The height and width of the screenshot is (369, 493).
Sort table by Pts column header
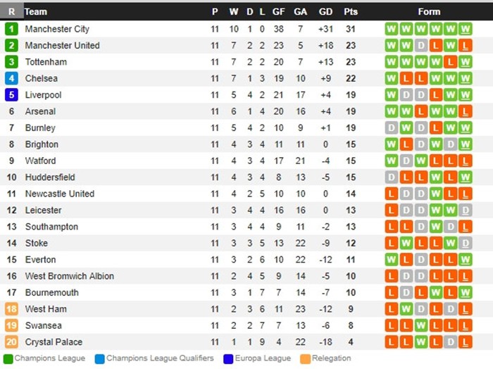pyautogui.click(x=350, y=11)
